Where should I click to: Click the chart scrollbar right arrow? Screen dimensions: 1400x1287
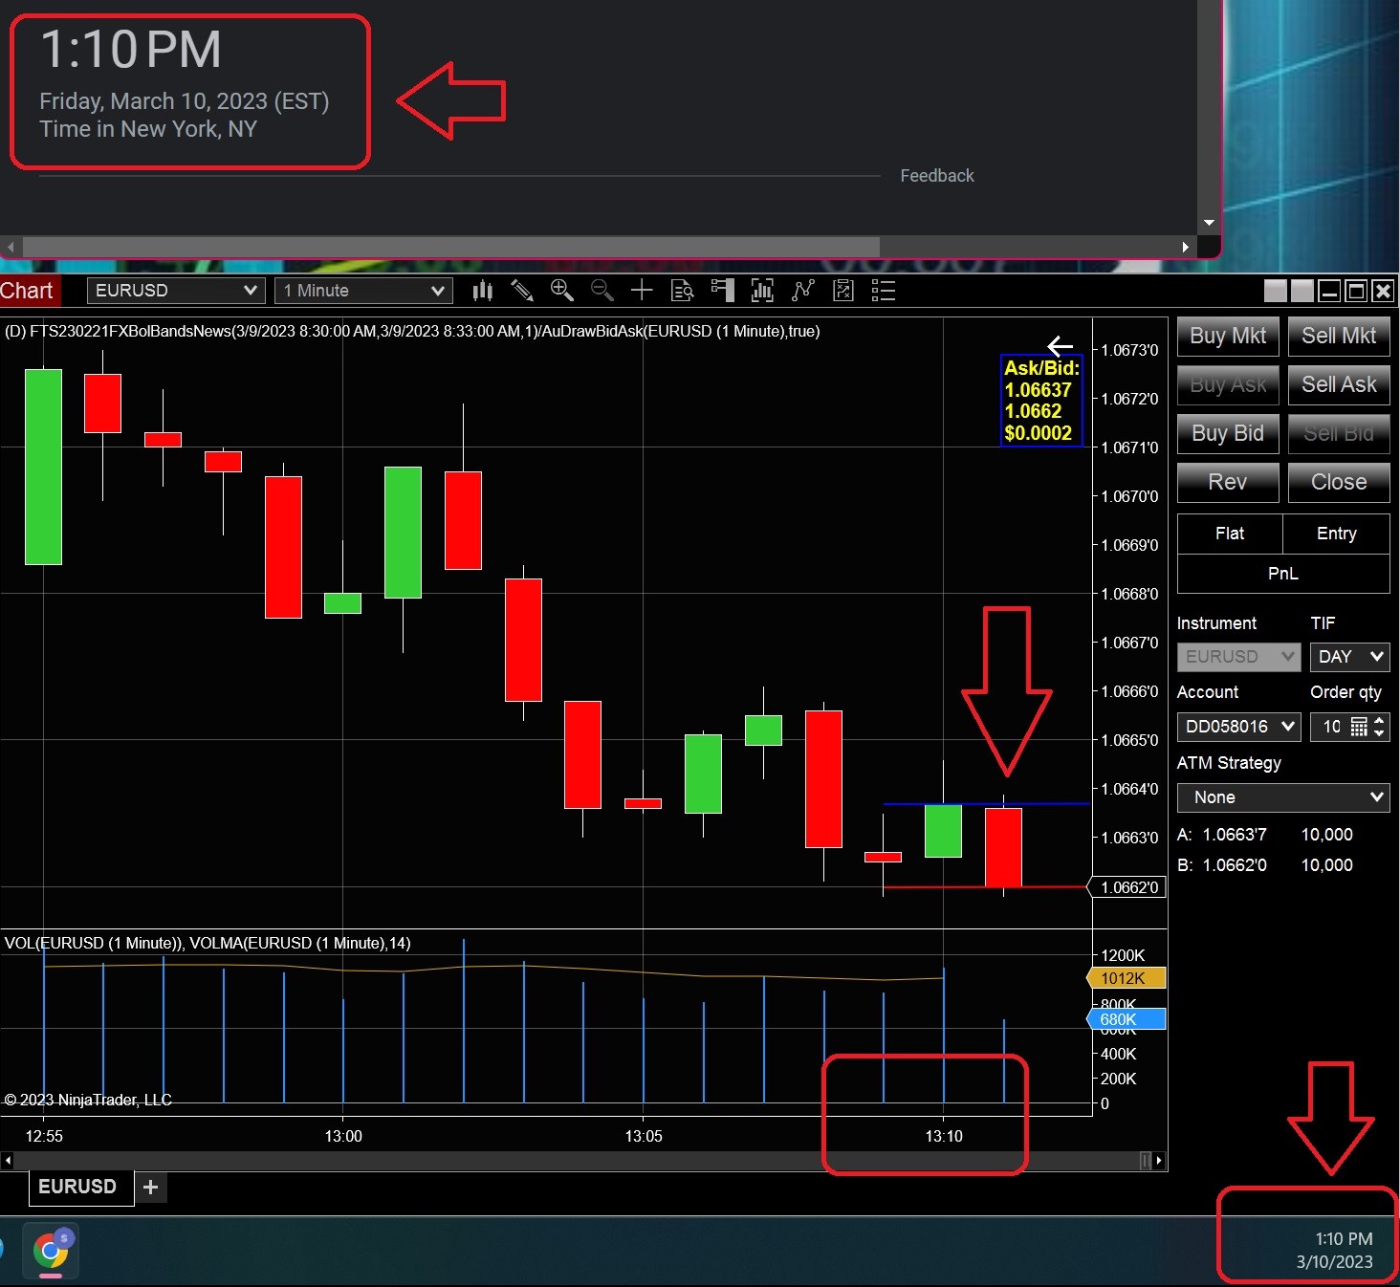pyautogui.click(x=1159, y=1161)
